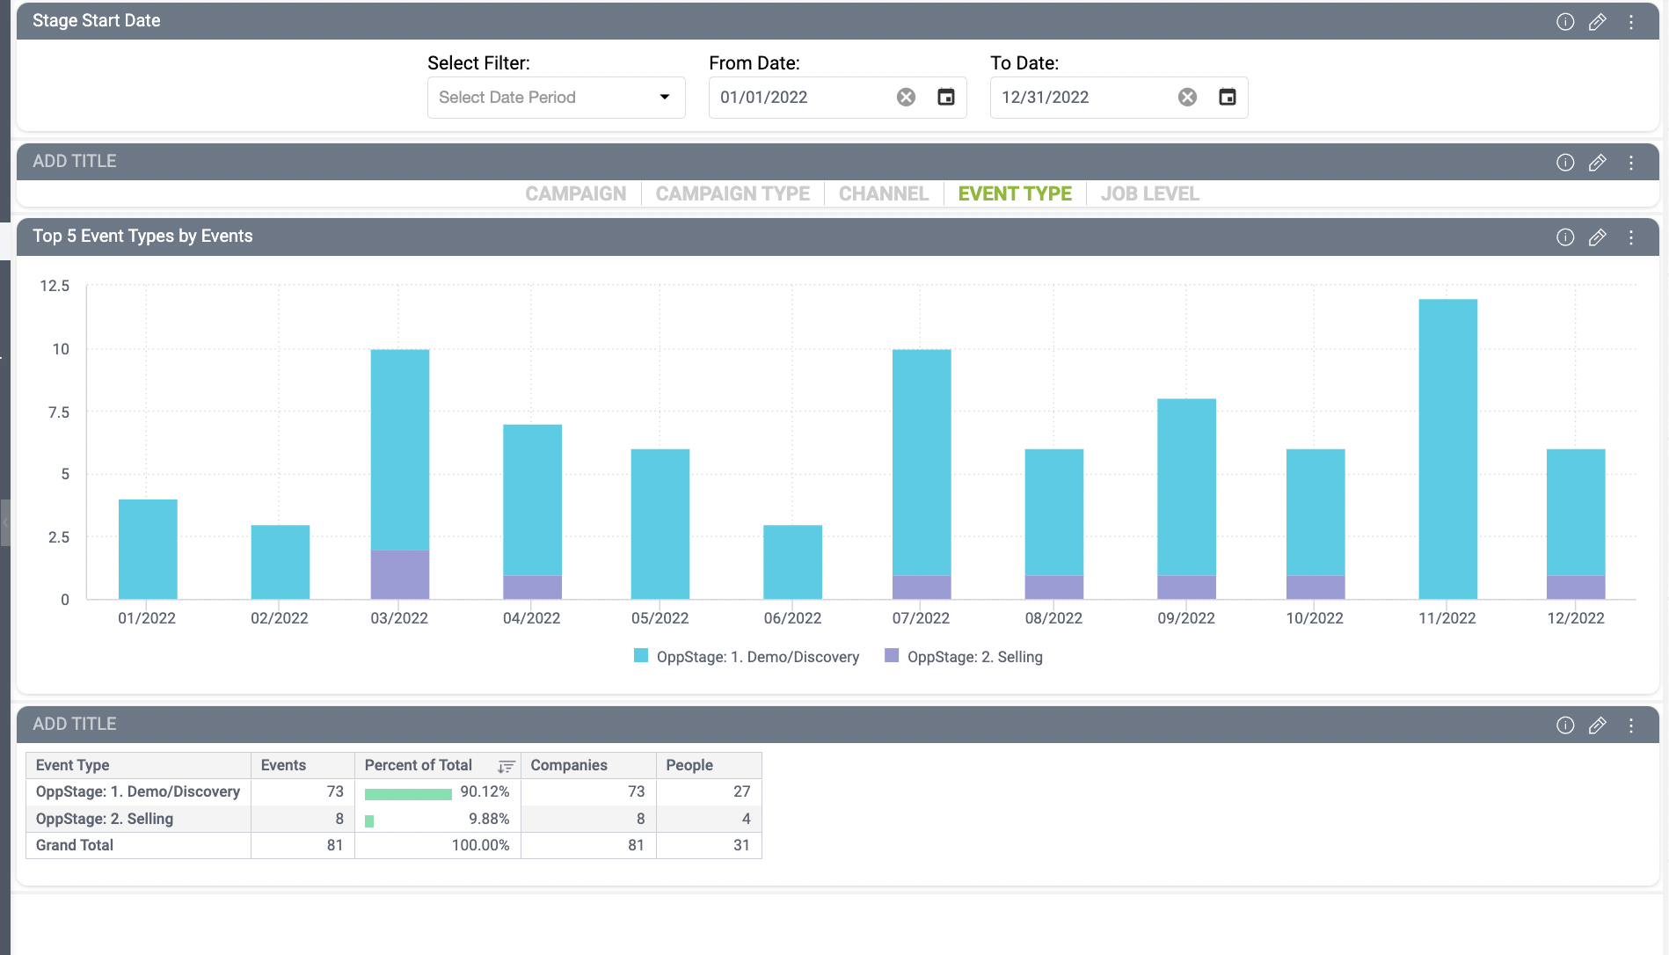The height and width of the screenshot is (955, 1669).
Task: Select the EVENT TYPE tab
Action: click(1015, 193)
